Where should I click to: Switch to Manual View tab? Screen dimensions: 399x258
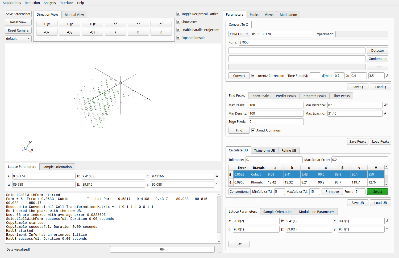pyautogui.click(x=74, y=15)
